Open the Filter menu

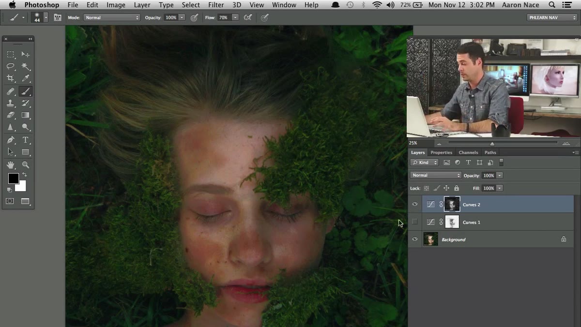click(x=216, y=5)
